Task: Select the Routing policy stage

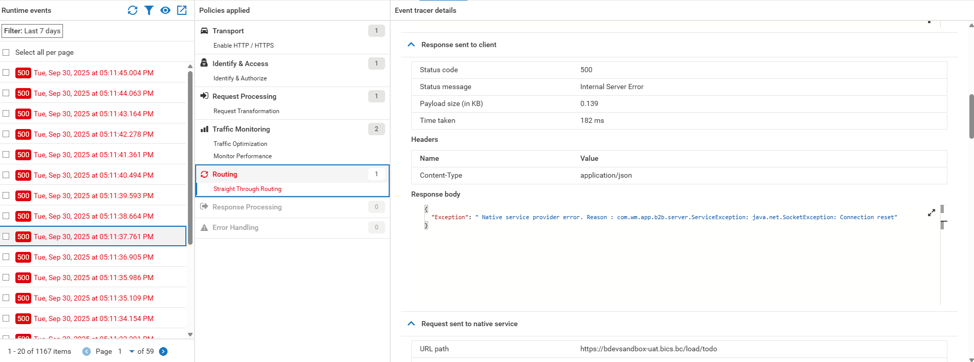Action: pos(225,174)
